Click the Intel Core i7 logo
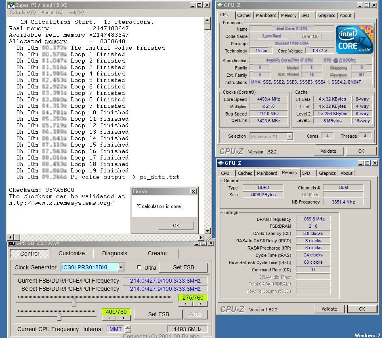The height and width of the screenshot is (338, 382). tap(355, 40)
